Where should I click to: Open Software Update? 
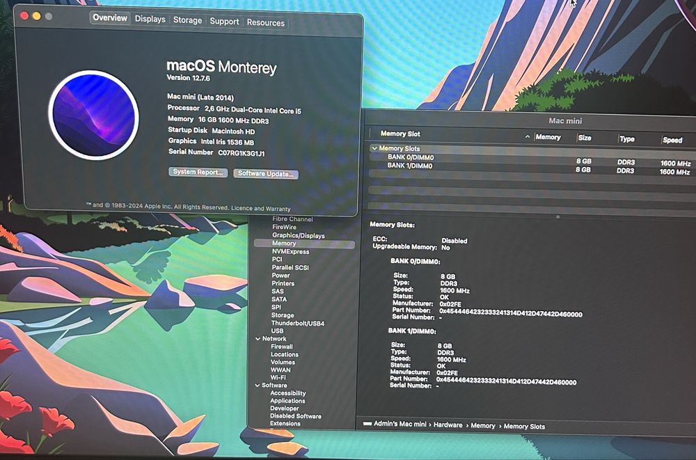pos(265,173)
